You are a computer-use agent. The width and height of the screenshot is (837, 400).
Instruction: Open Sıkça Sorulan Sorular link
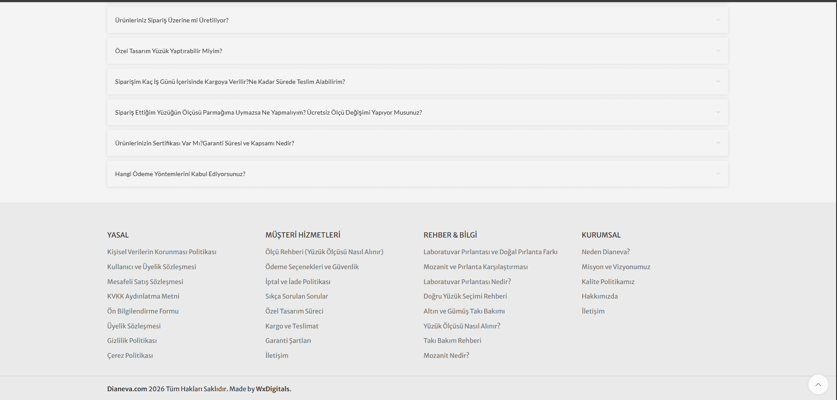[297, 296]
